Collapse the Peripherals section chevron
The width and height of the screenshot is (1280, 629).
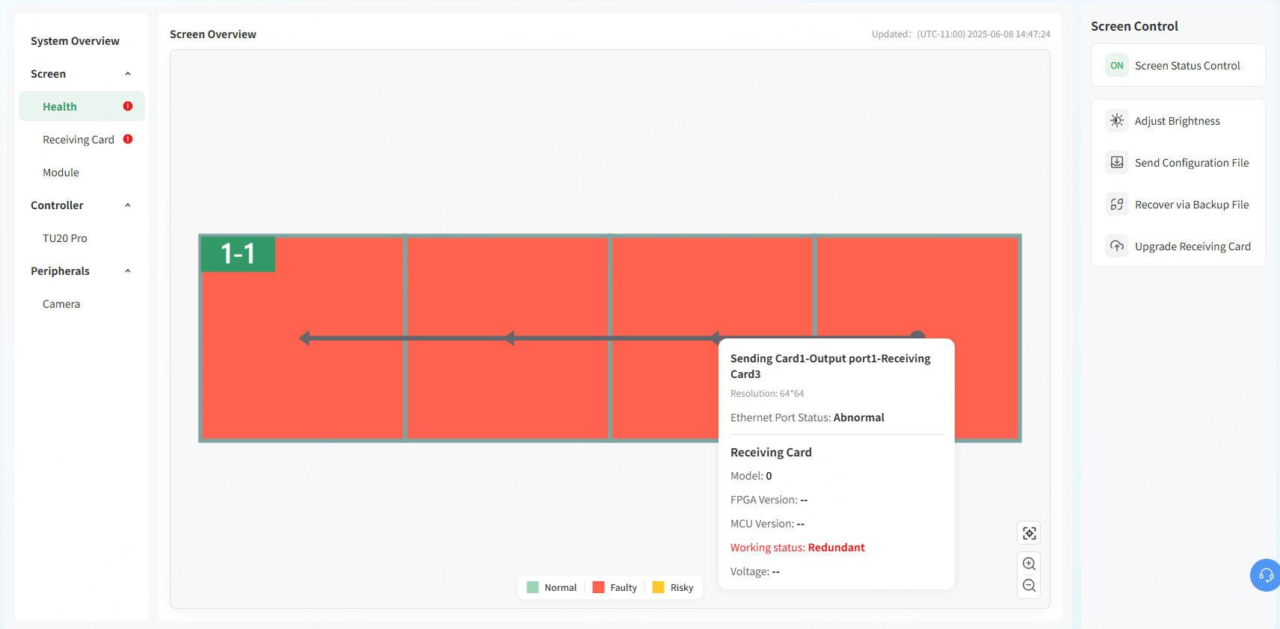pyautogui.click(x=128, y=270)
